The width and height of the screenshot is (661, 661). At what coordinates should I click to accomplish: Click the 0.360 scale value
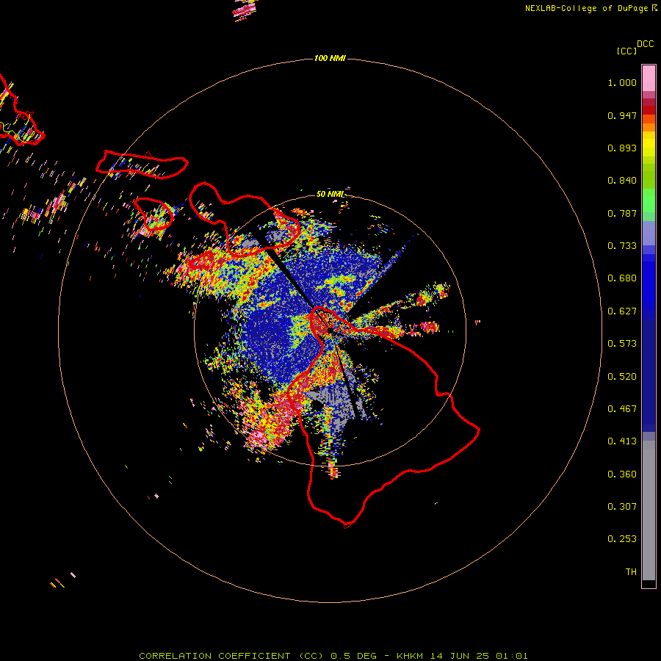(x=622, y=474)
